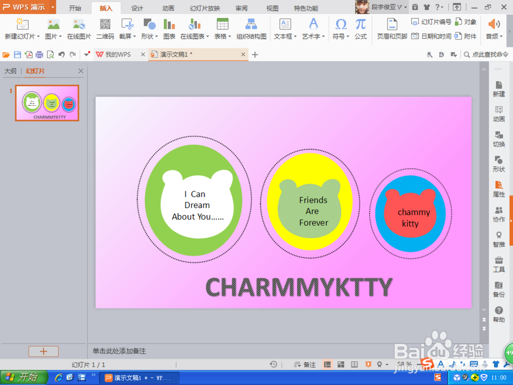Open the ribbon 形状 dropdown arrow
The image size is (513, 385).
coord(156,36)
